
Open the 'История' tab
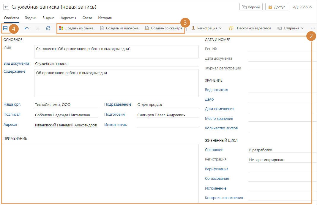[105, 18]
